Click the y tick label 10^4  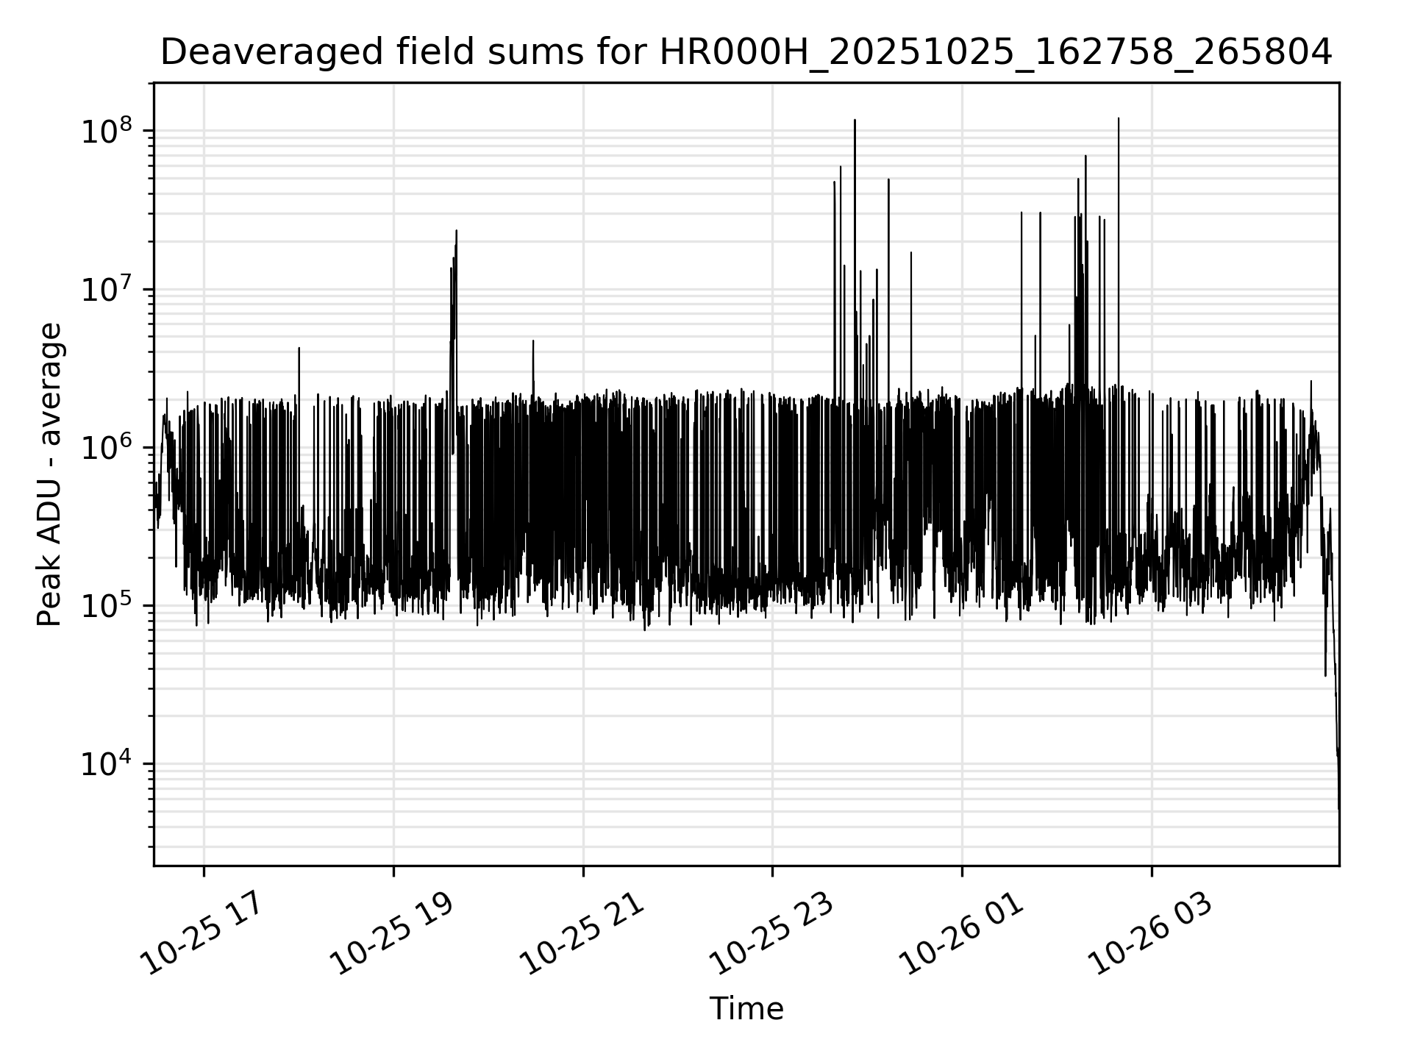pos(106,765)
